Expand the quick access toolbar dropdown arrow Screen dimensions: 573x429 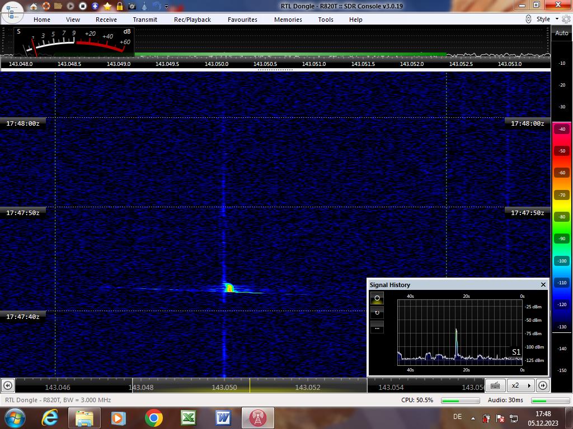(167, 7)
